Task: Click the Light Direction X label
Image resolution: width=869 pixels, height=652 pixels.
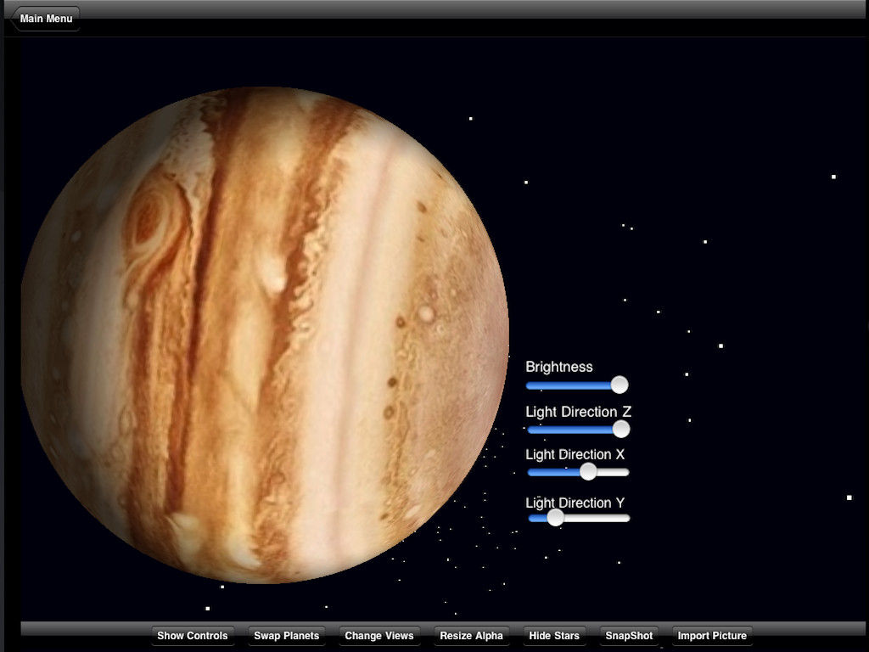Action: pos(575,455)
